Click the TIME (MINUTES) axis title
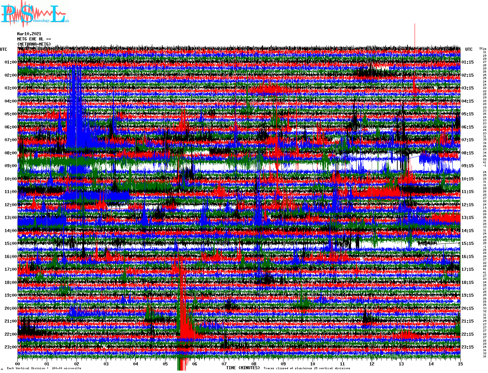488x373 pixels. coord(243,367)
